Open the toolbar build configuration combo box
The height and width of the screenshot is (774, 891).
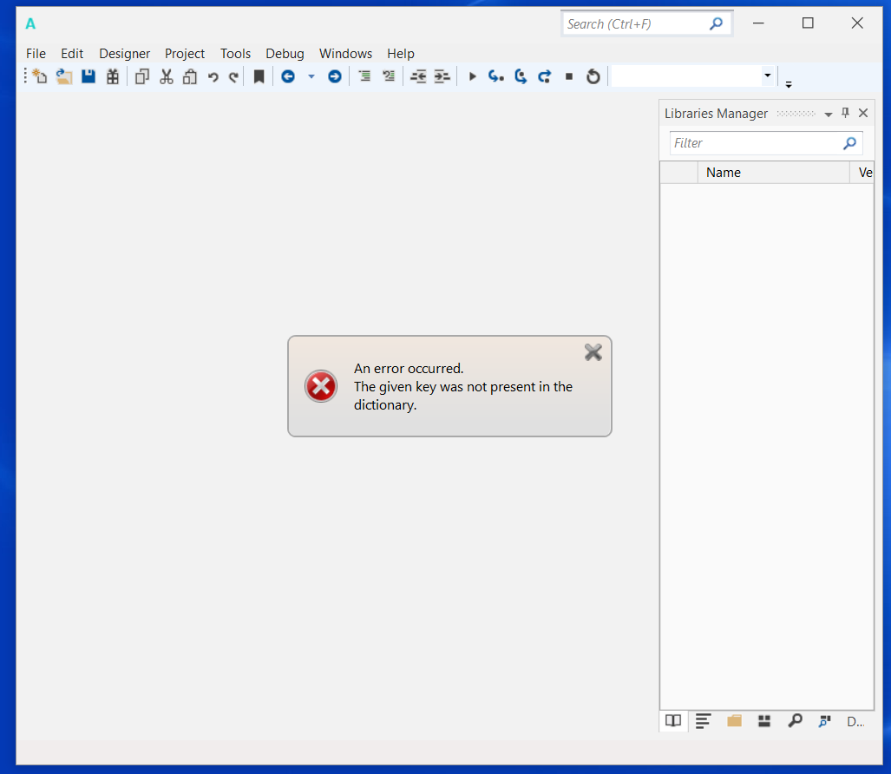(693, 75)
